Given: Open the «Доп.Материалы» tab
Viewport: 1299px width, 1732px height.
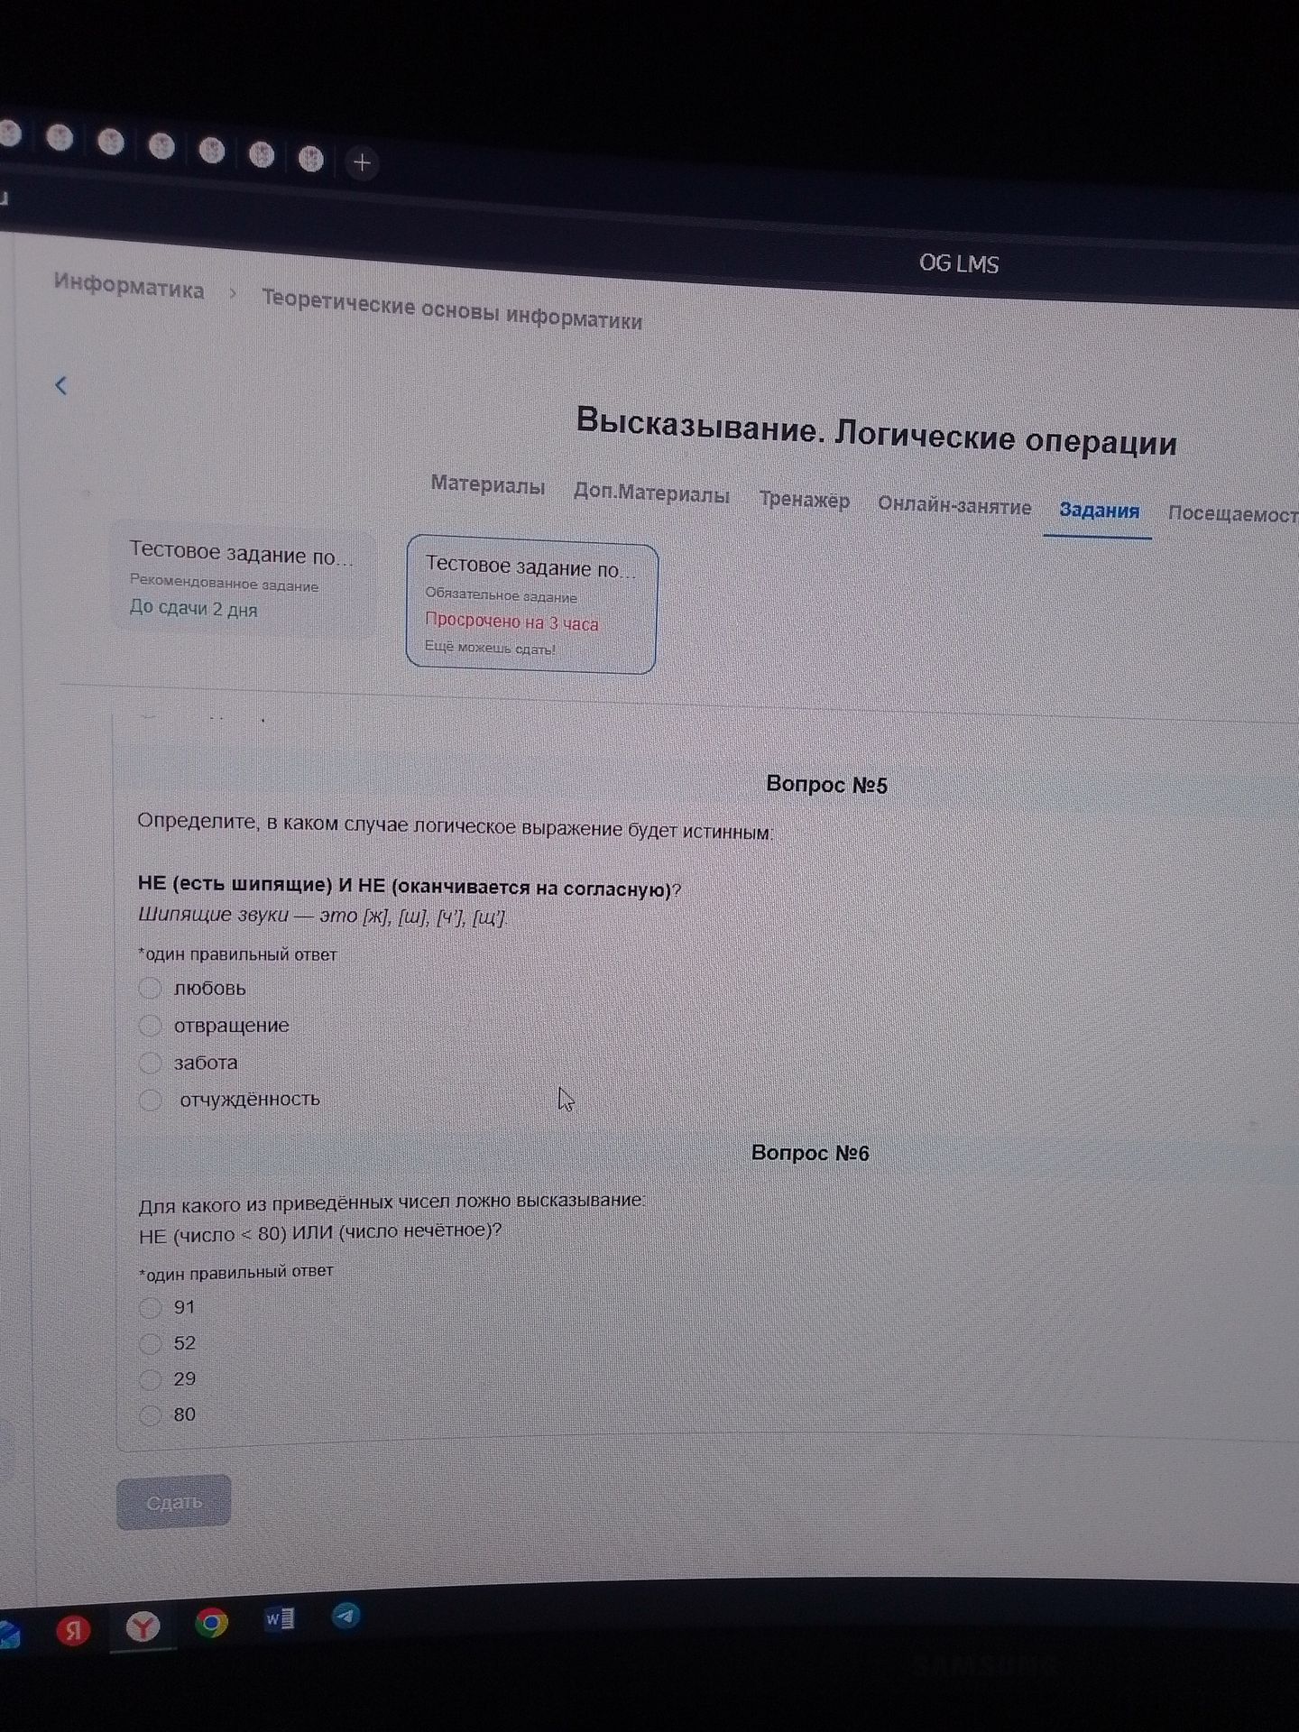Looking at the screenshot, I should click(x=651, y=493).
